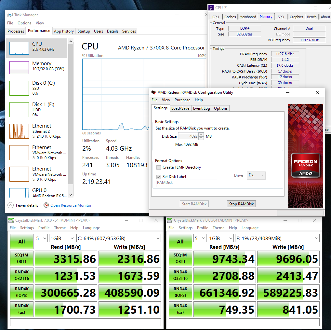Click the Resource Monitor icon
Screen dimensions: 331x330
46,205
